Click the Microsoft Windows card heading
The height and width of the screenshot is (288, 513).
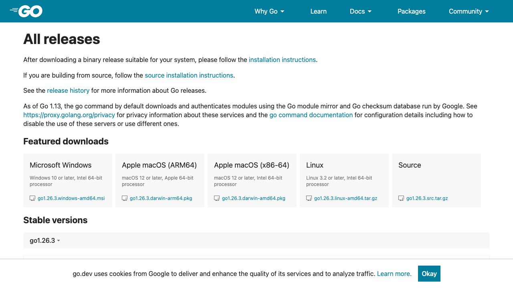click(61, 165)
